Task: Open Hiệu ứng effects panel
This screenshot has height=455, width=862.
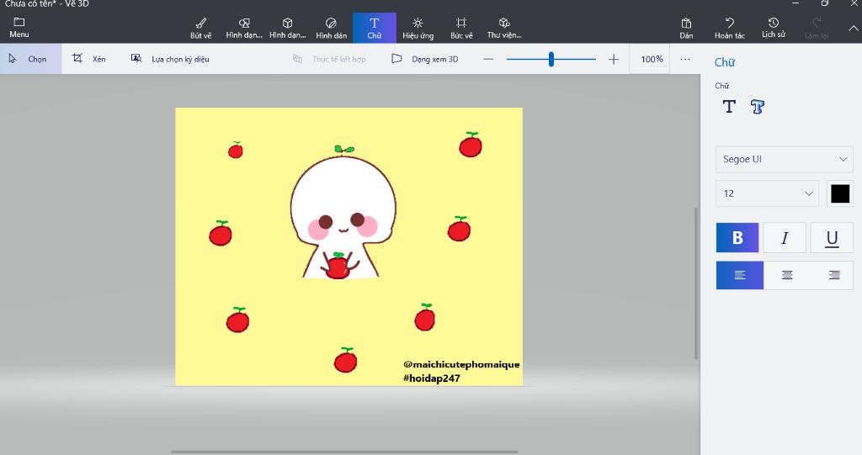Action: [418, 27]
